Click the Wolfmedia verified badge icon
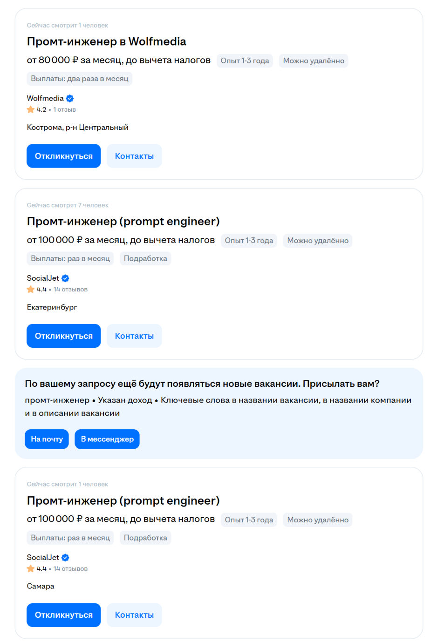 70,98
